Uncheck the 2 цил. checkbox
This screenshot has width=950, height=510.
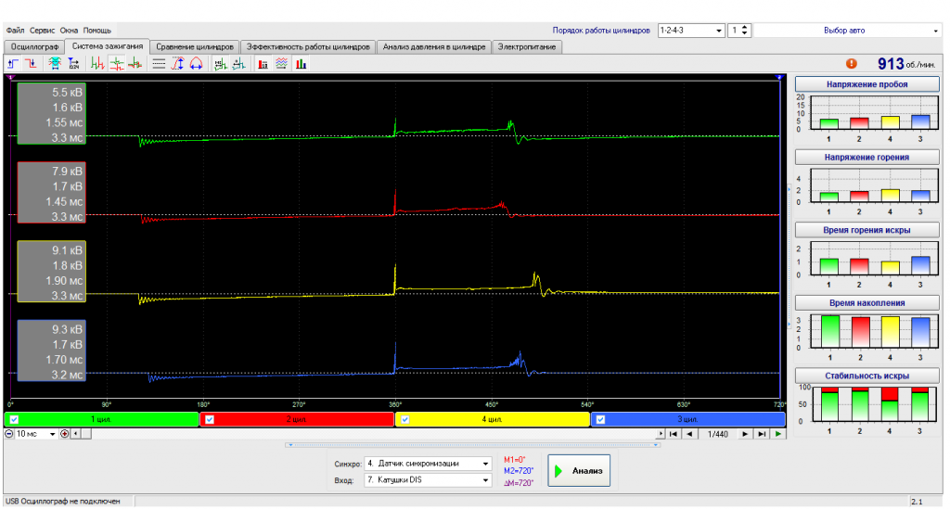pos(210,419)
